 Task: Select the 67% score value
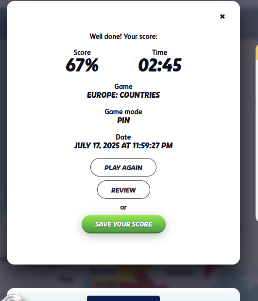point(82,65)
